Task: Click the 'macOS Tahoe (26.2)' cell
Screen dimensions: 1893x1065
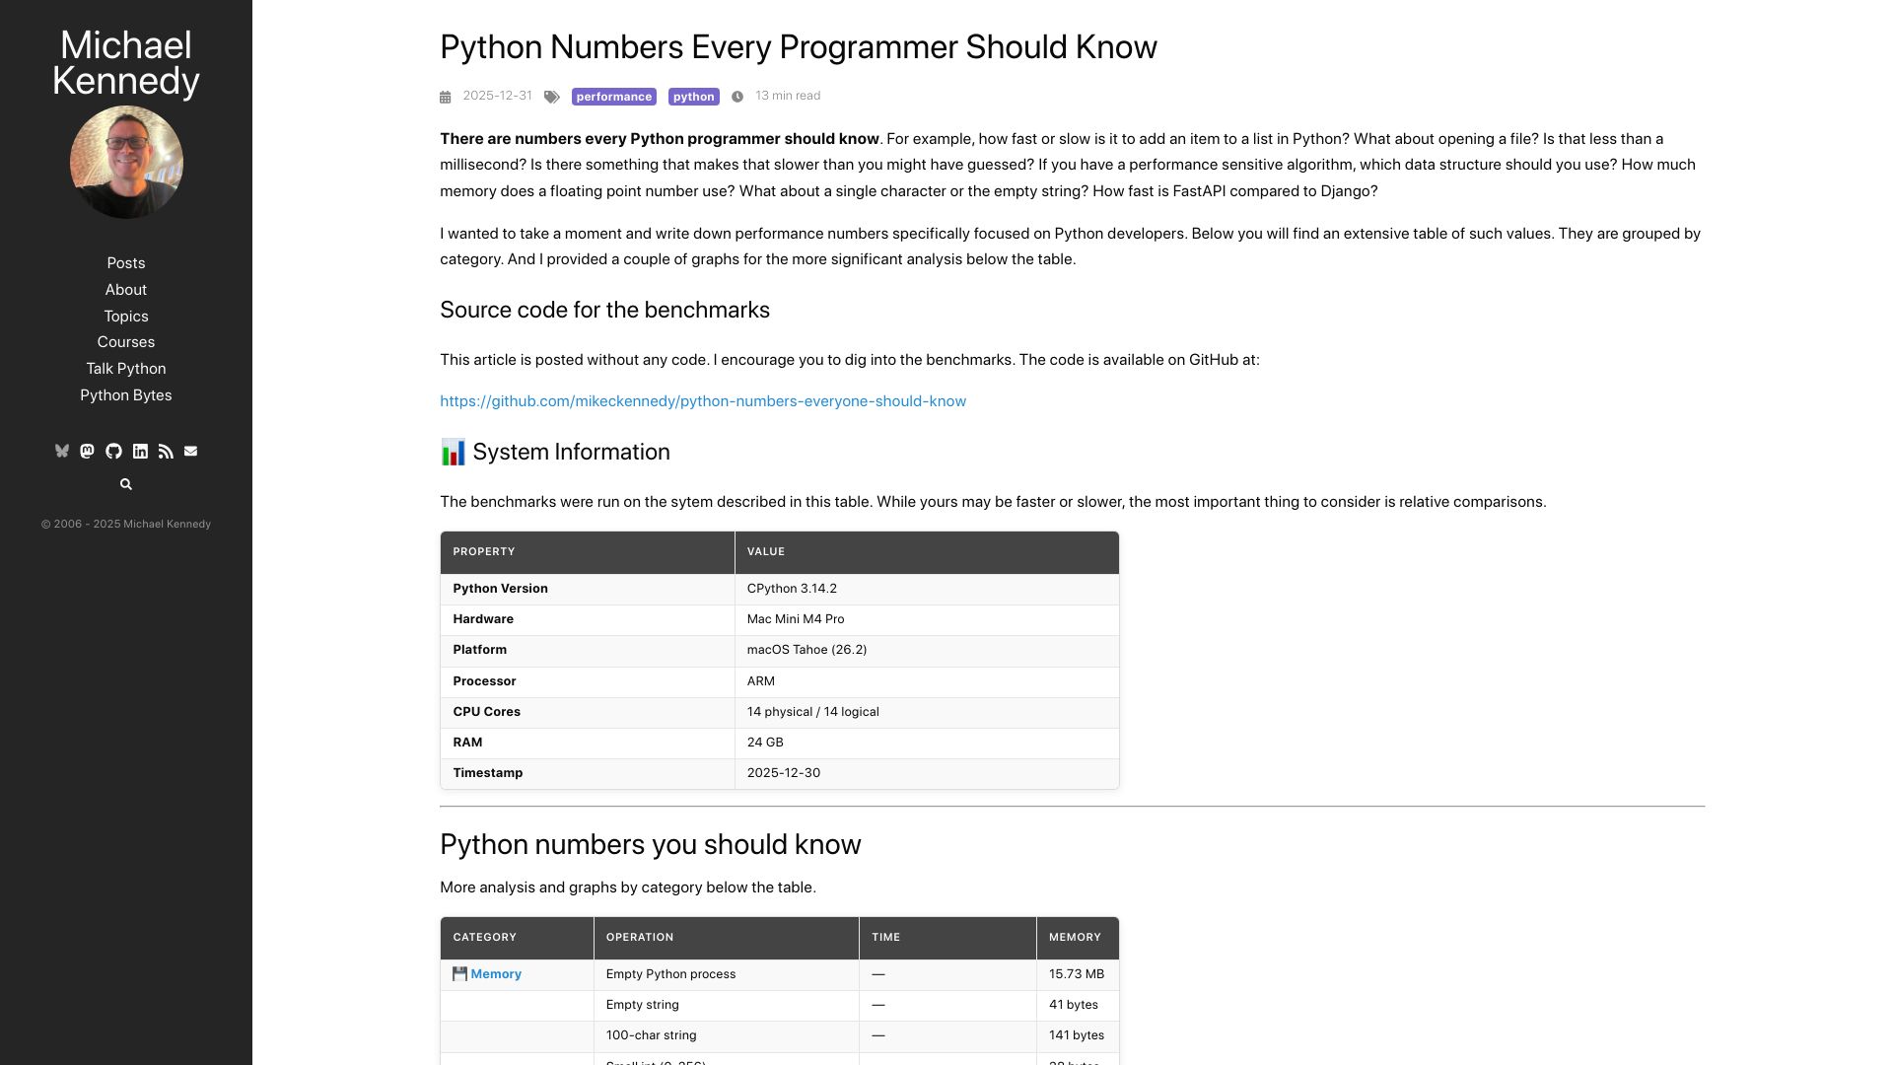Action: [x=927, y=650]
